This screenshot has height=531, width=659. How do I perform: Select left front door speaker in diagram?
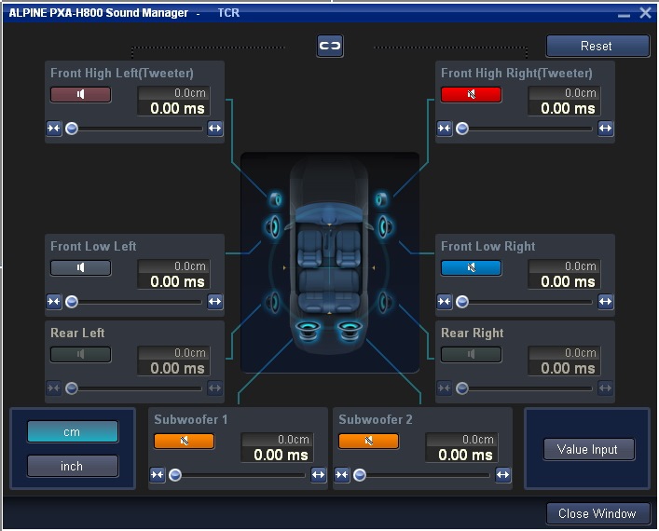pyautogui.click(x=273, y=227)
